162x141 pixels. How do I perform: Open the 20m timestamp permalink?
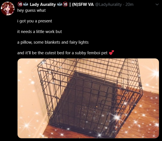point(129,4)
